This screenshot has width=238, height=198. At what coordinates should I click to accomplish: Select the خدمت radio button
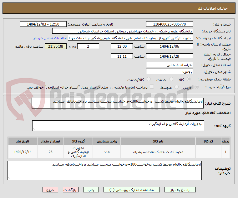click(171, 79)
